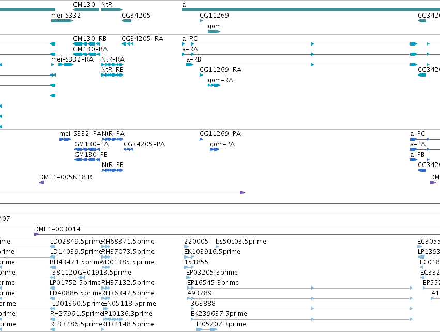The image size is (440, 332).
Task: Select the IP10136.3prime EST label
Action: (128, 313)
